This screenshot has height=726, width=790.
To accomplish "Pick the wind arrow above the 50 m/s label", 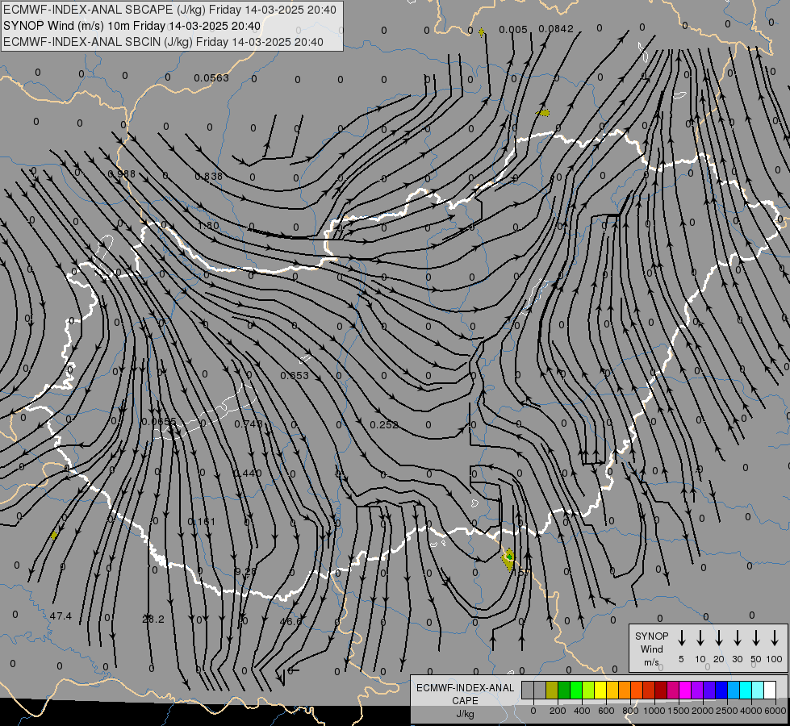I will pyautogui.click(x=756, y=638).
